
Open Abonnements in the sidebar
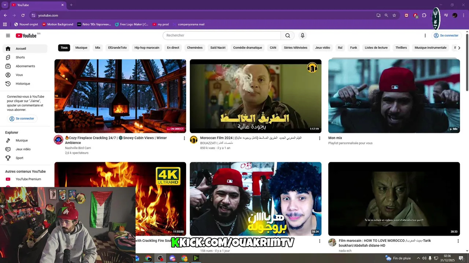[25, 66]
